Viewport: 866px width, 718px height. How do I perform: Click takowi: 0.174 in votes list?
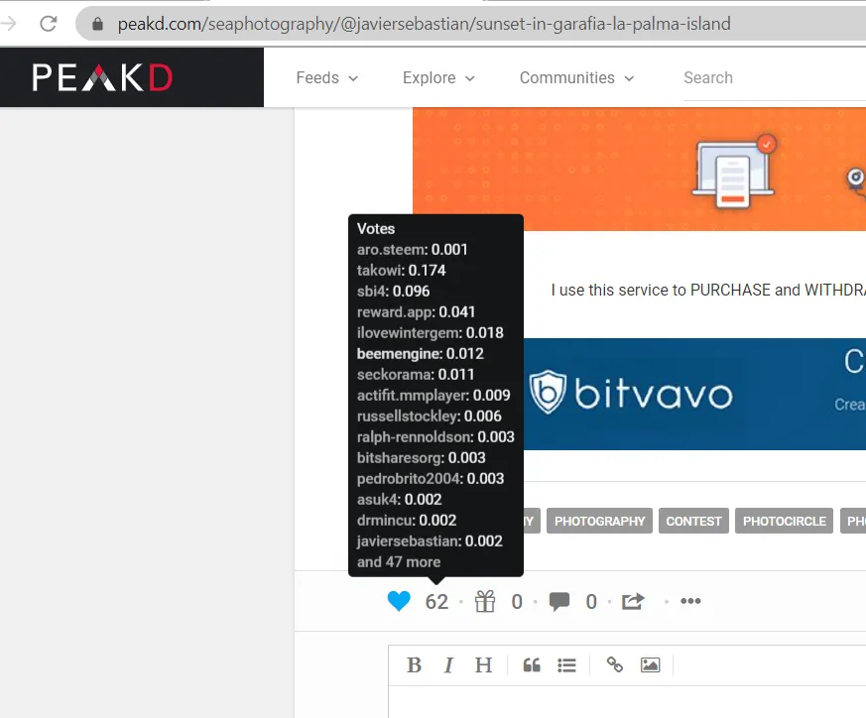tap(401, 270)
